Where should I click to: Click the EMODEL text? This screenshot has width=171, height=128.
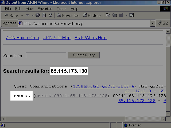[22, 96]
